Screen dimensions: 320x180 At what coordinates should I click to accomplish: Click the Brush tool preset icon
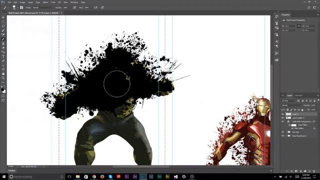pyautogui.click(x=4, y=7)
